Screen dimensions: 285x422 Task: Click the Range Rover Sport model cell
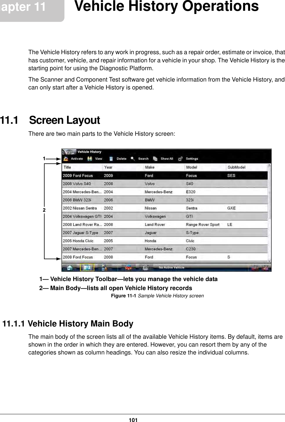tap(203, 225)
